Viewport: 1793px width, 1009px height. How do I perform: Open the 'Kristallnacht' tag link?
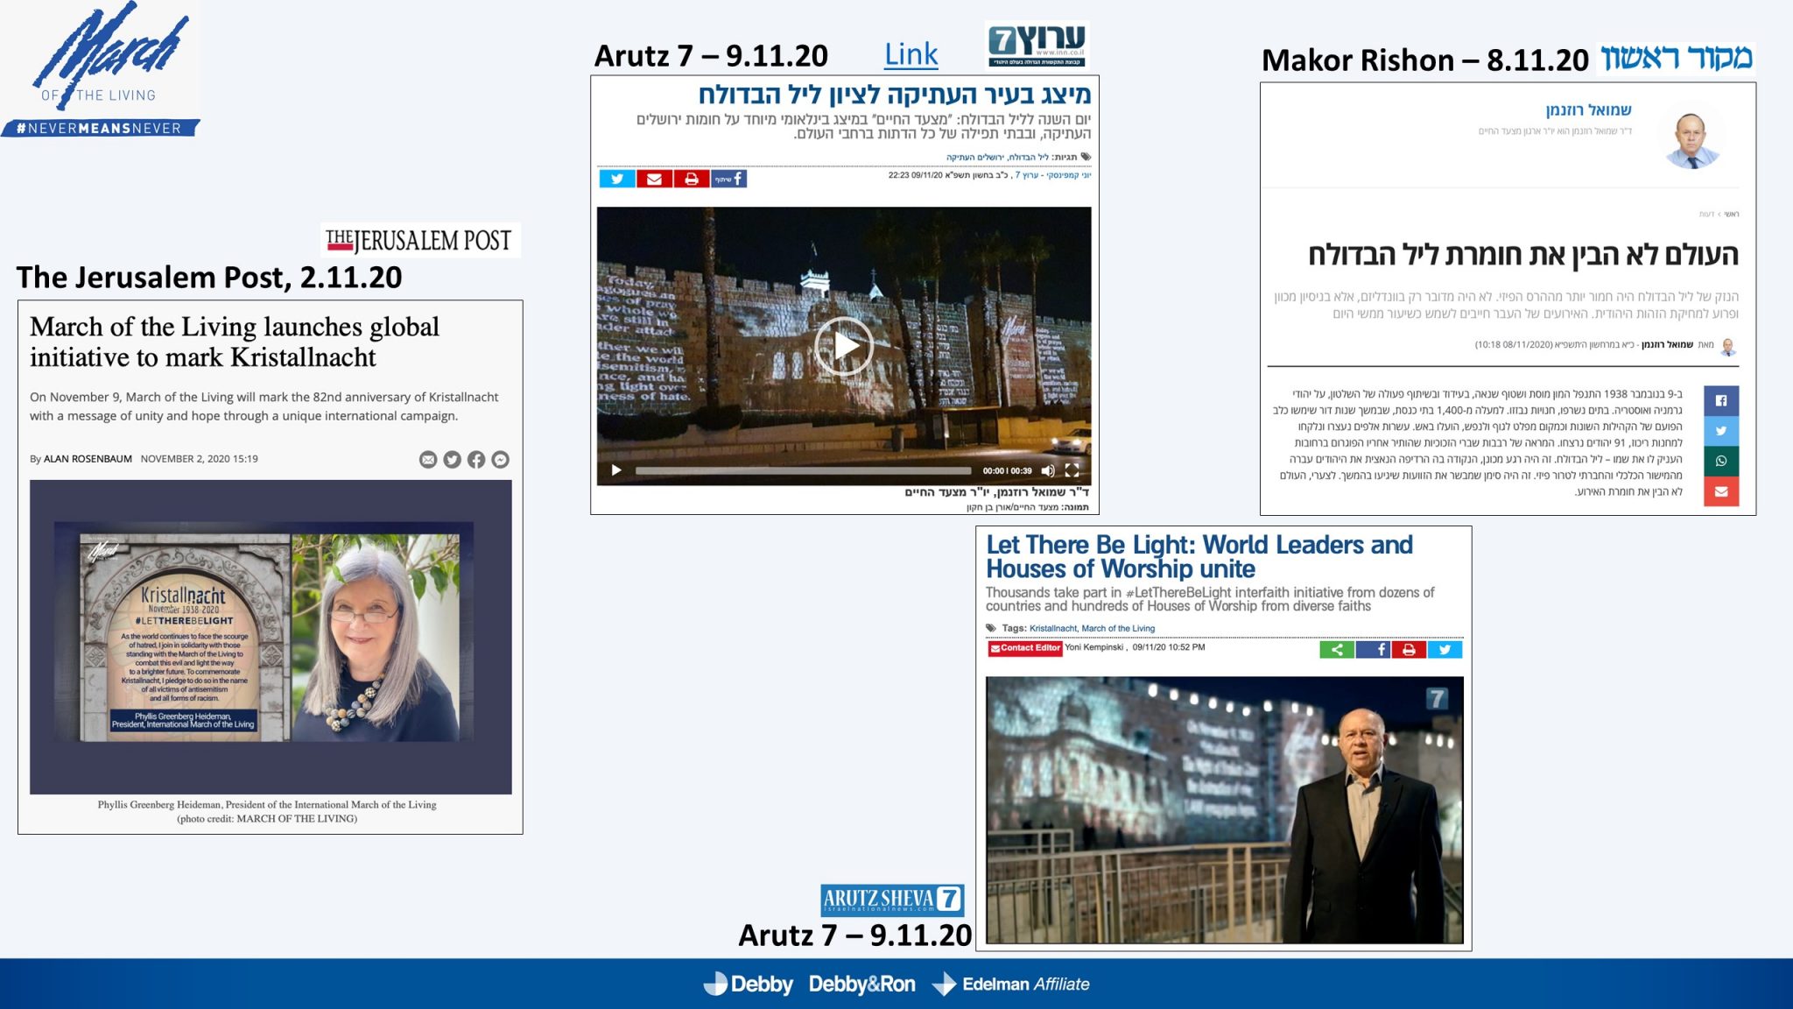pyautogui.click(x=1052, y=628)
